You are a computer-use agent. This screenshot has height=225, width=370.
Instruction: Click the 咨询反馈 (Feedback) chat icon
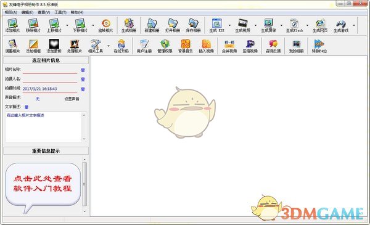pyautogui.click(x=273, y=46)
